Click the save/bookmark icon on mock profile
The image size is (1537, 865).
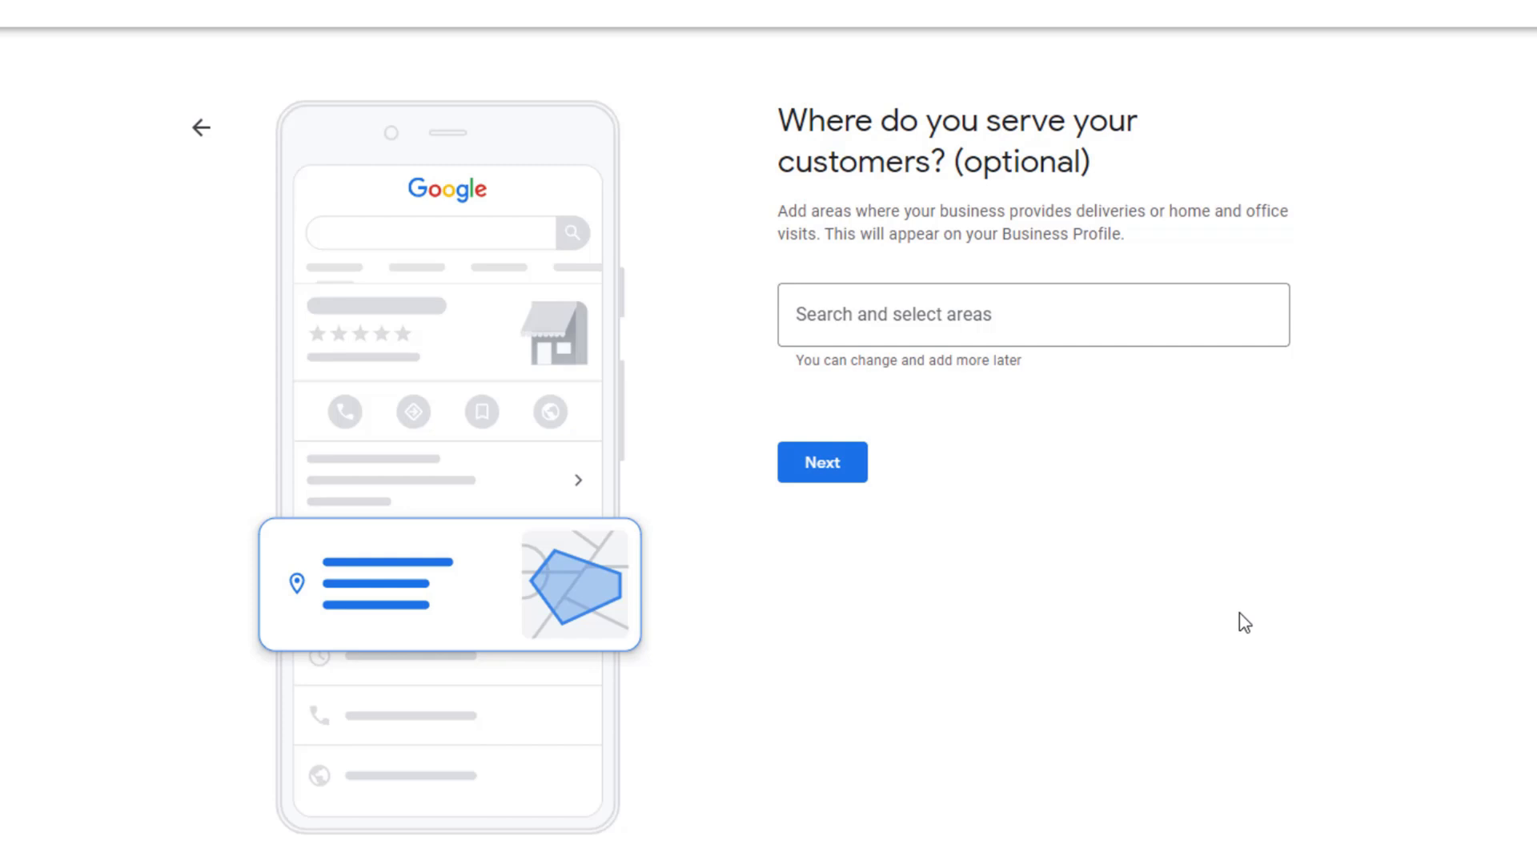(481, 411)
